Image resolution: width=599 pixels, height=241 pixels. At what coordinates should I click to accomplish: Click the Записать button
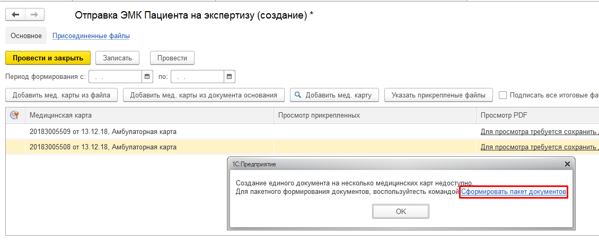click(117, 58)
